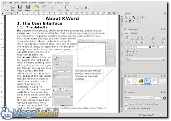Click the Save As toolbar button
This screenshot has width=171, height=121.
tap(28, 7)
